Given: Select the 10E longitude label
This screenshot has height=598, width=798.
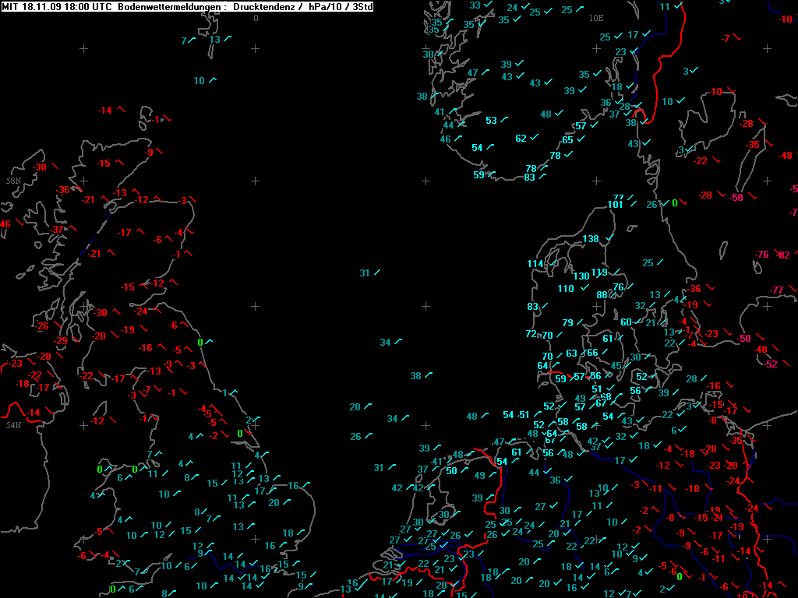Looking at the screenshot, I should click(596, 18).
